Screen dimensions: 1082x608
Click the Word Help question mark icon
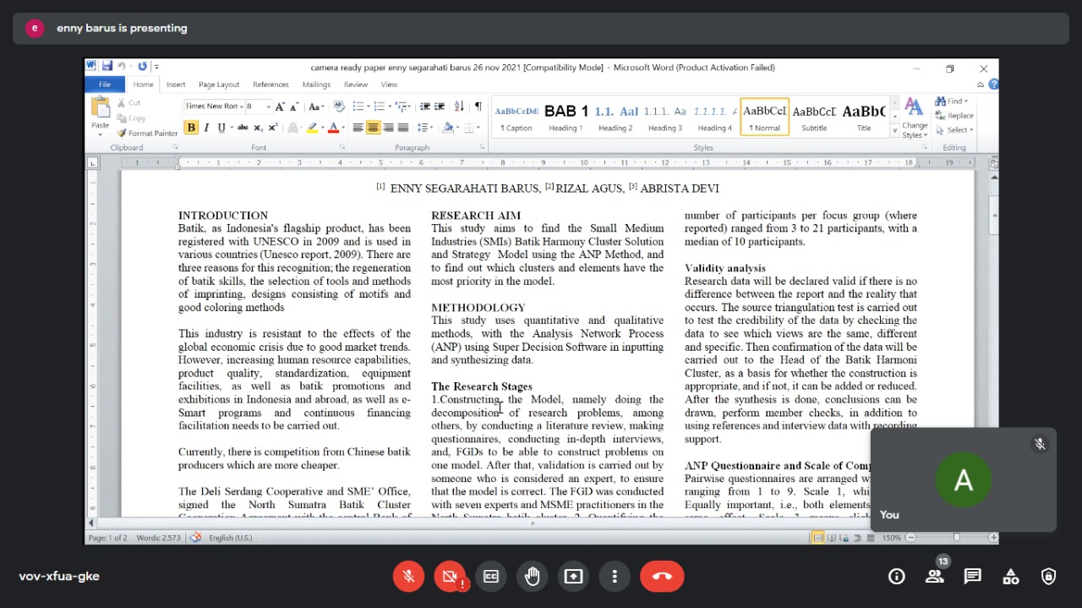[993, 85]
